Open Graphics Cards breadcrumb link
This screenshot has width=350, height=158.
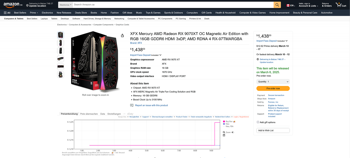coord(122,25)
